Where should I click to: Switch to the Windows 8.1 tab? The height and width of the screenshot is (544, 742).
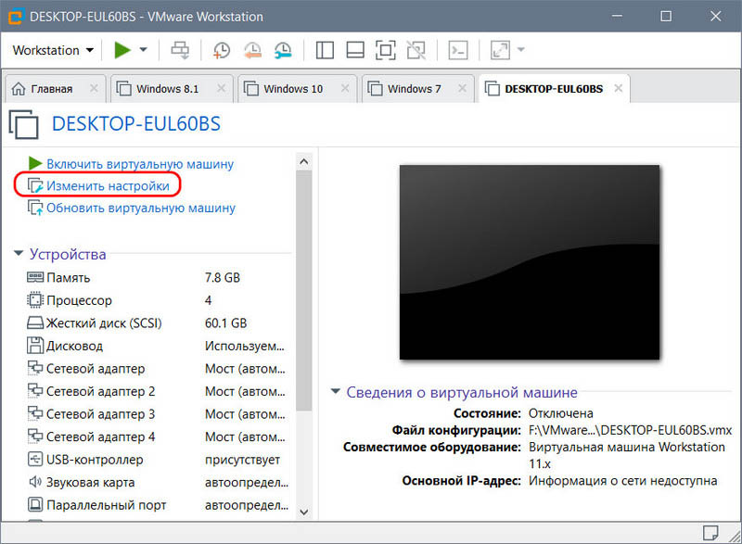click(x=167, y=89)
